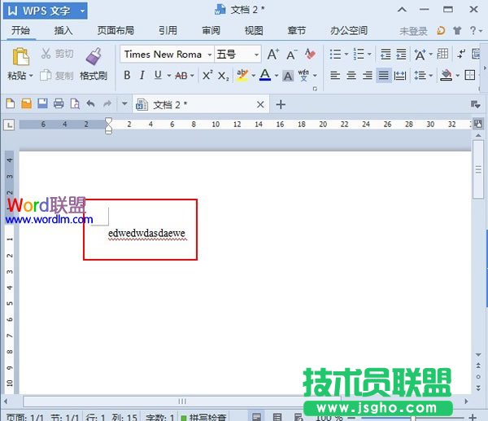Screen dimensions: 488x421
Task: Expand the paste options arrow
Action: pos(31,76)
